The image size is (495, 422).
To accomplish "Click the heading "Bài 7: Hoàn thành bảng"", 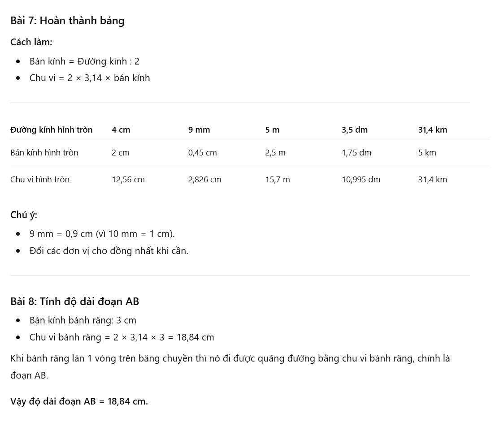I will pos(67,21).
